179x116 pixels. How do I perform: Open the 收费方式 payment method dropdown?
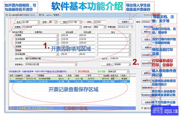pyautogui.click(x=103, y=27)
